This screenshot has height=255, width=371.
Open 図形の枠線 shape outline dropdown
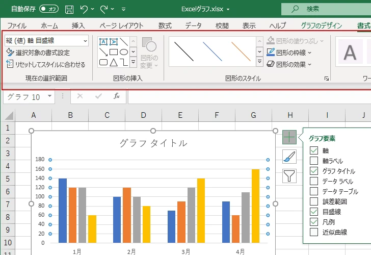[289, 53]
